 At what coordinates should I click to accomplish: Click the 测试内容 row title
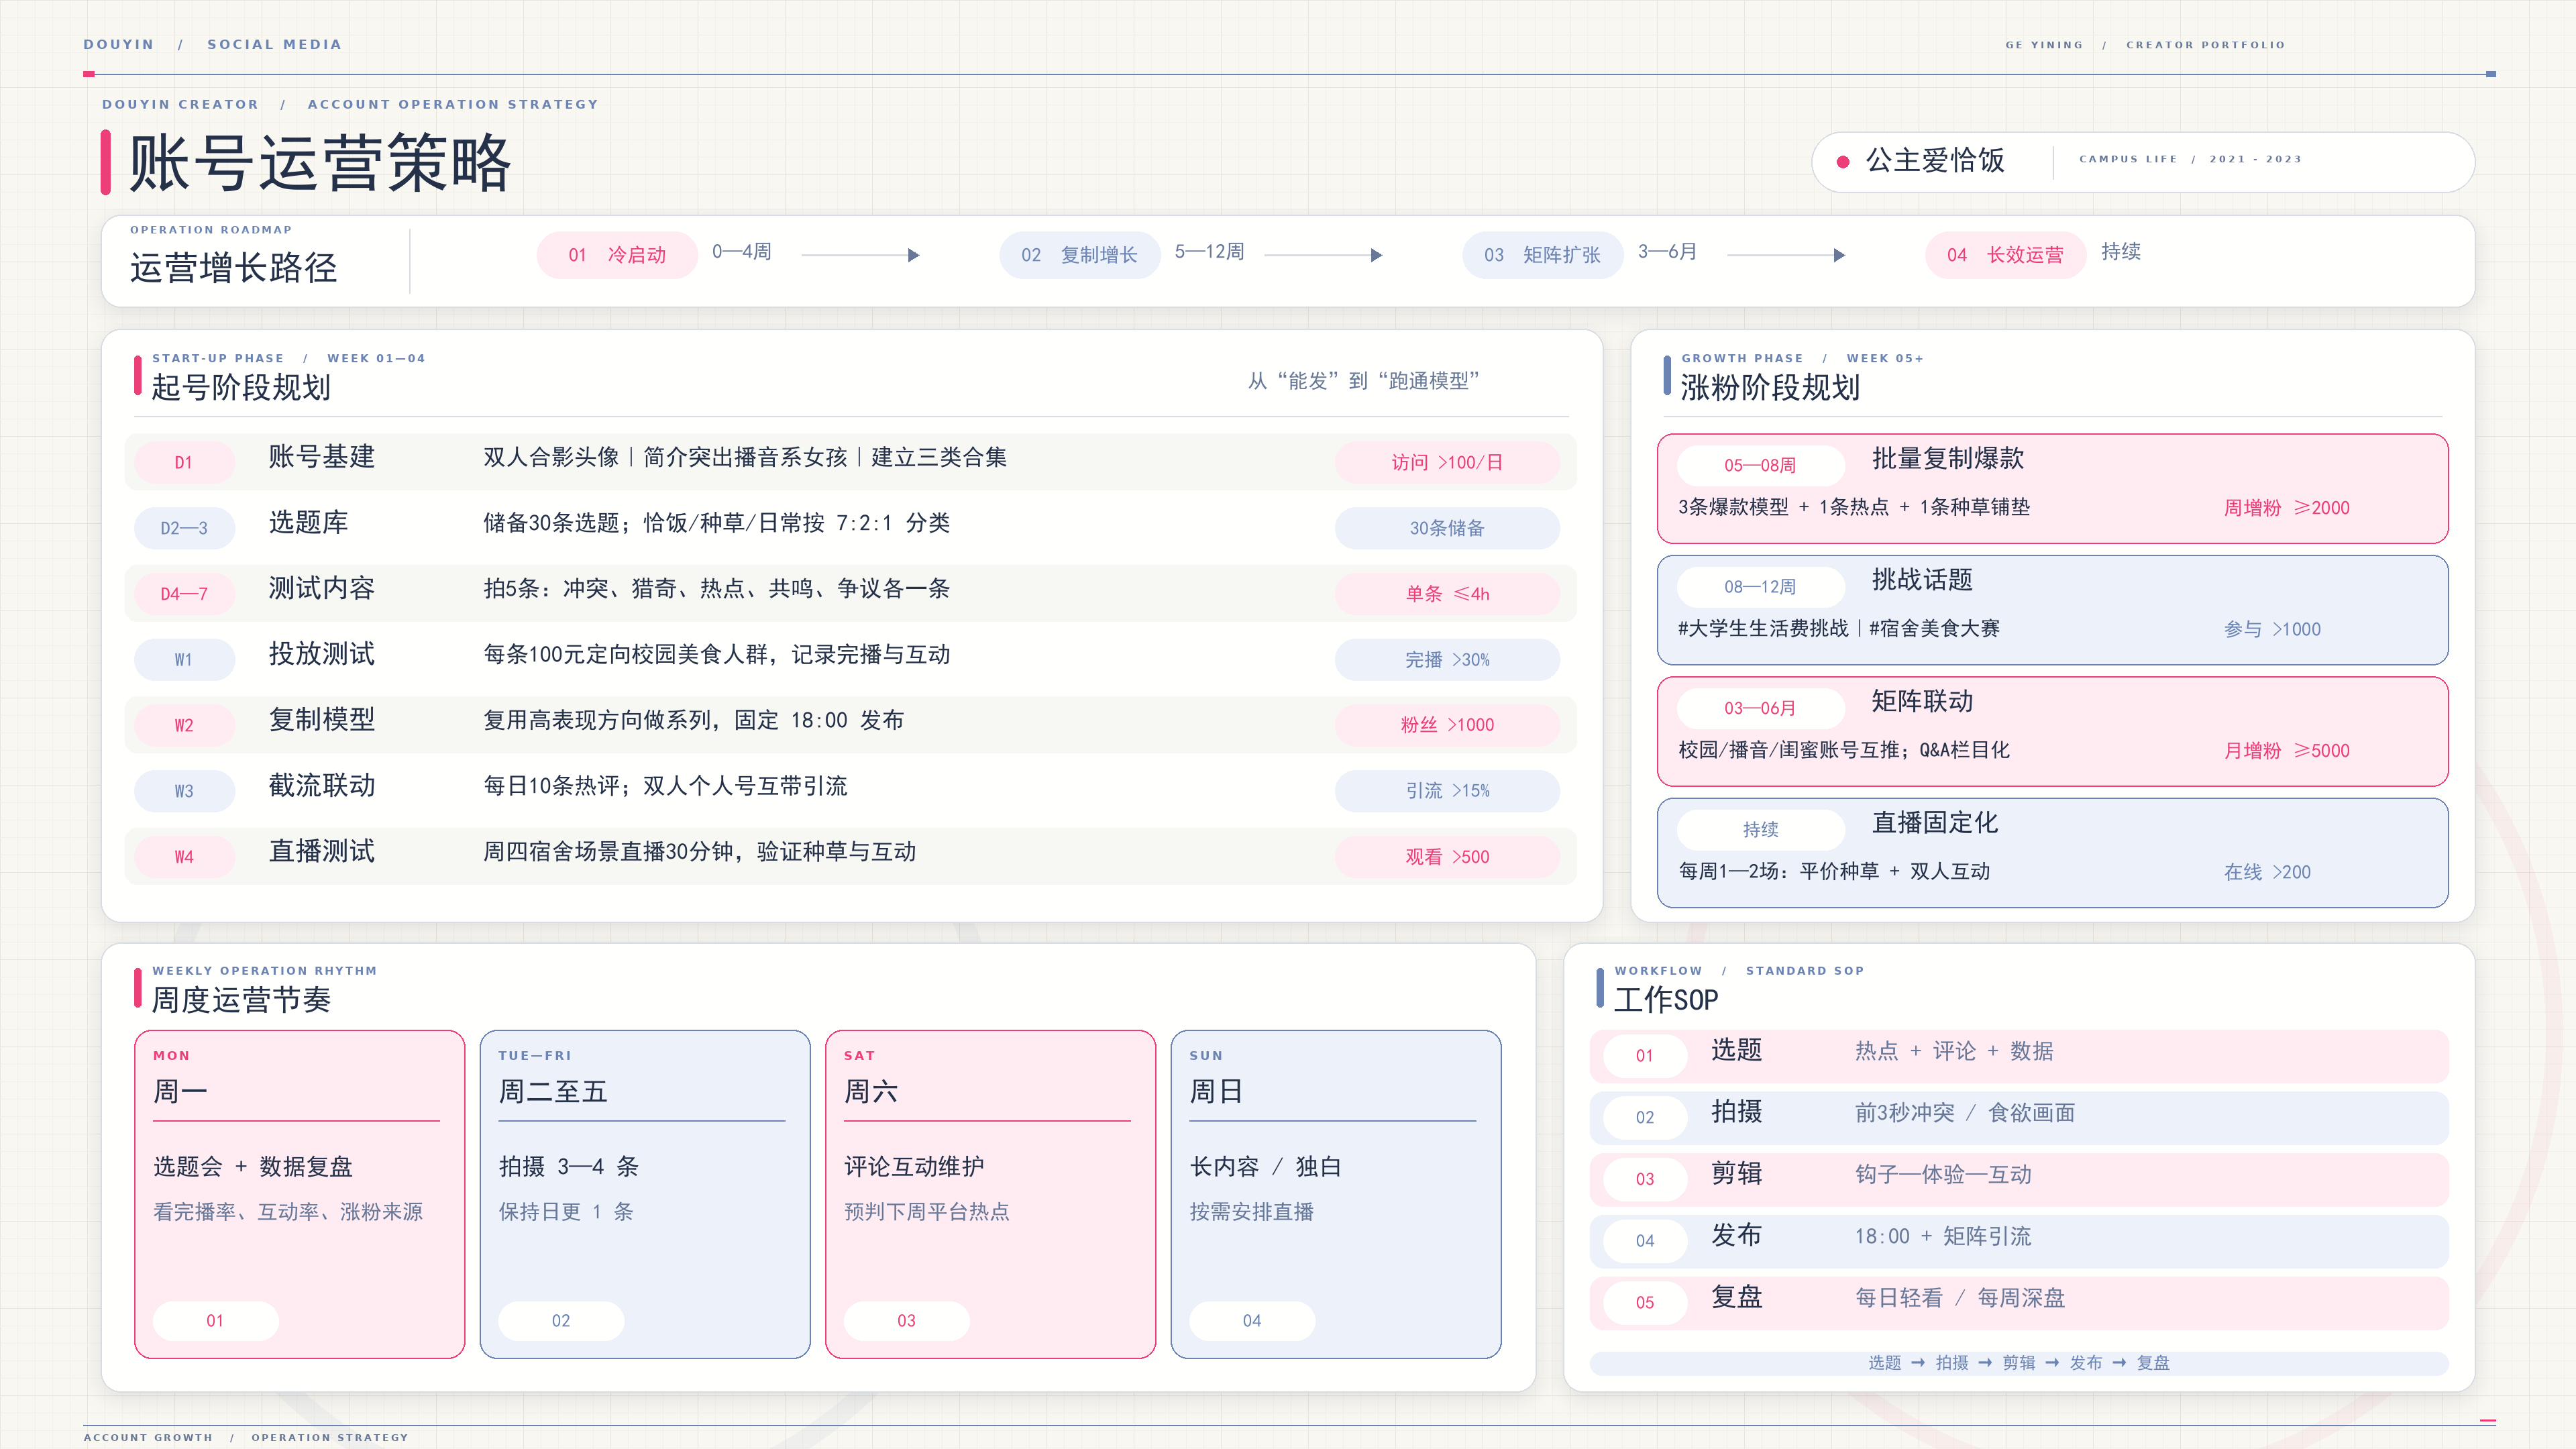click(x=321, y=588)
